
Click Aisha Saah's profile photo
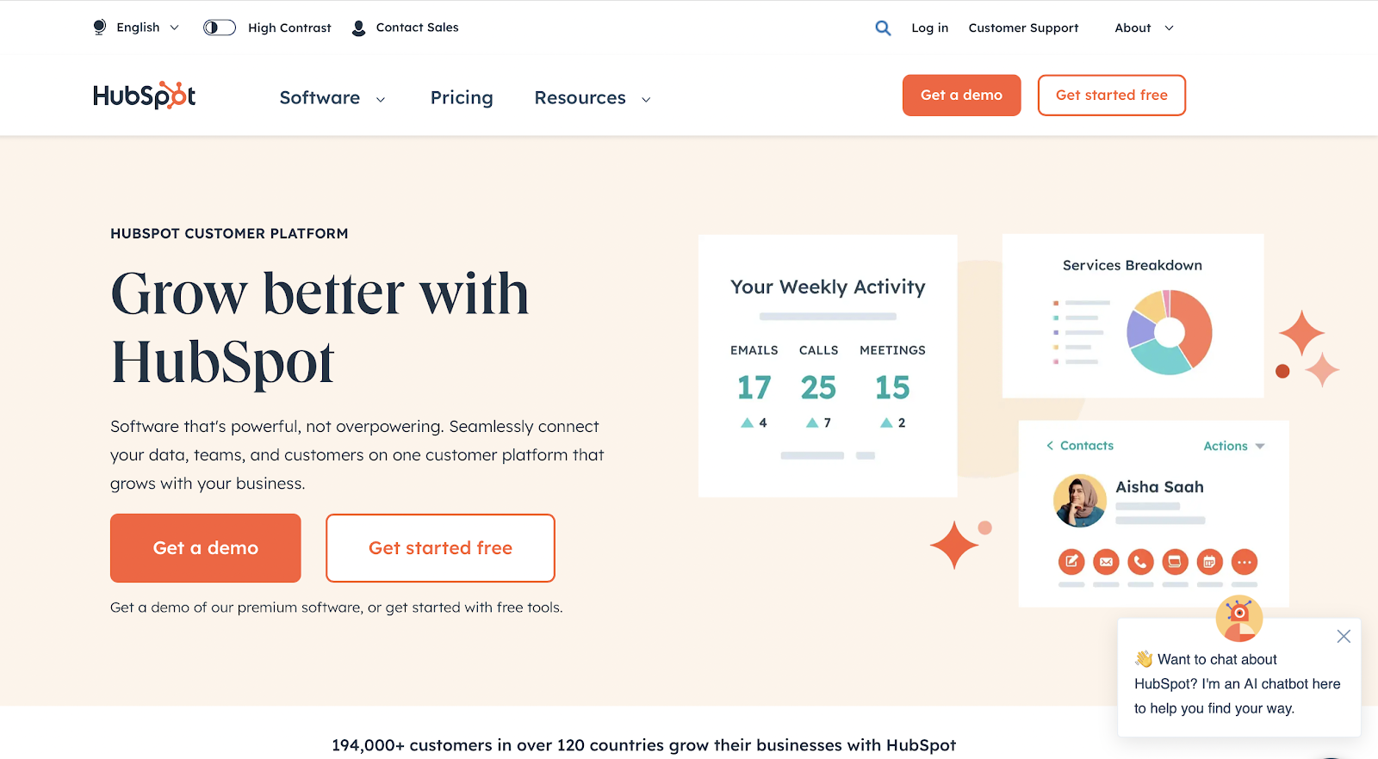(1079, 500)
